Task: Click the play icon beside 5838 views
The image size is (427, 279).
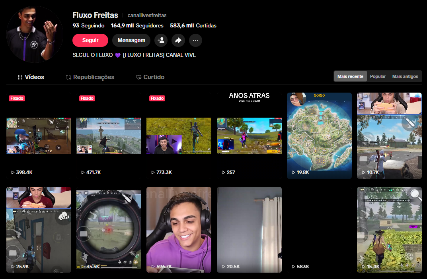Action: pos(293,267)
